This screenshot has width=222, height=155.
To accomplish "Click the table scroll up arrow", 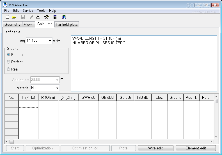I will click(x=216, y=97).
